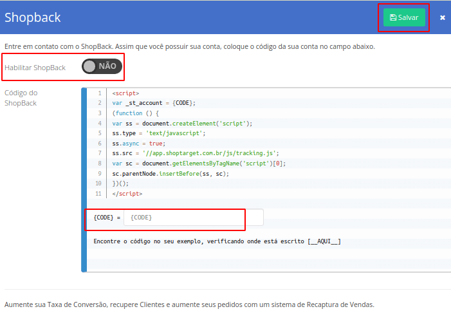Click code line 1 '<script>'
The height and width of the screenshot is (327, 451).
coord(125,93)
